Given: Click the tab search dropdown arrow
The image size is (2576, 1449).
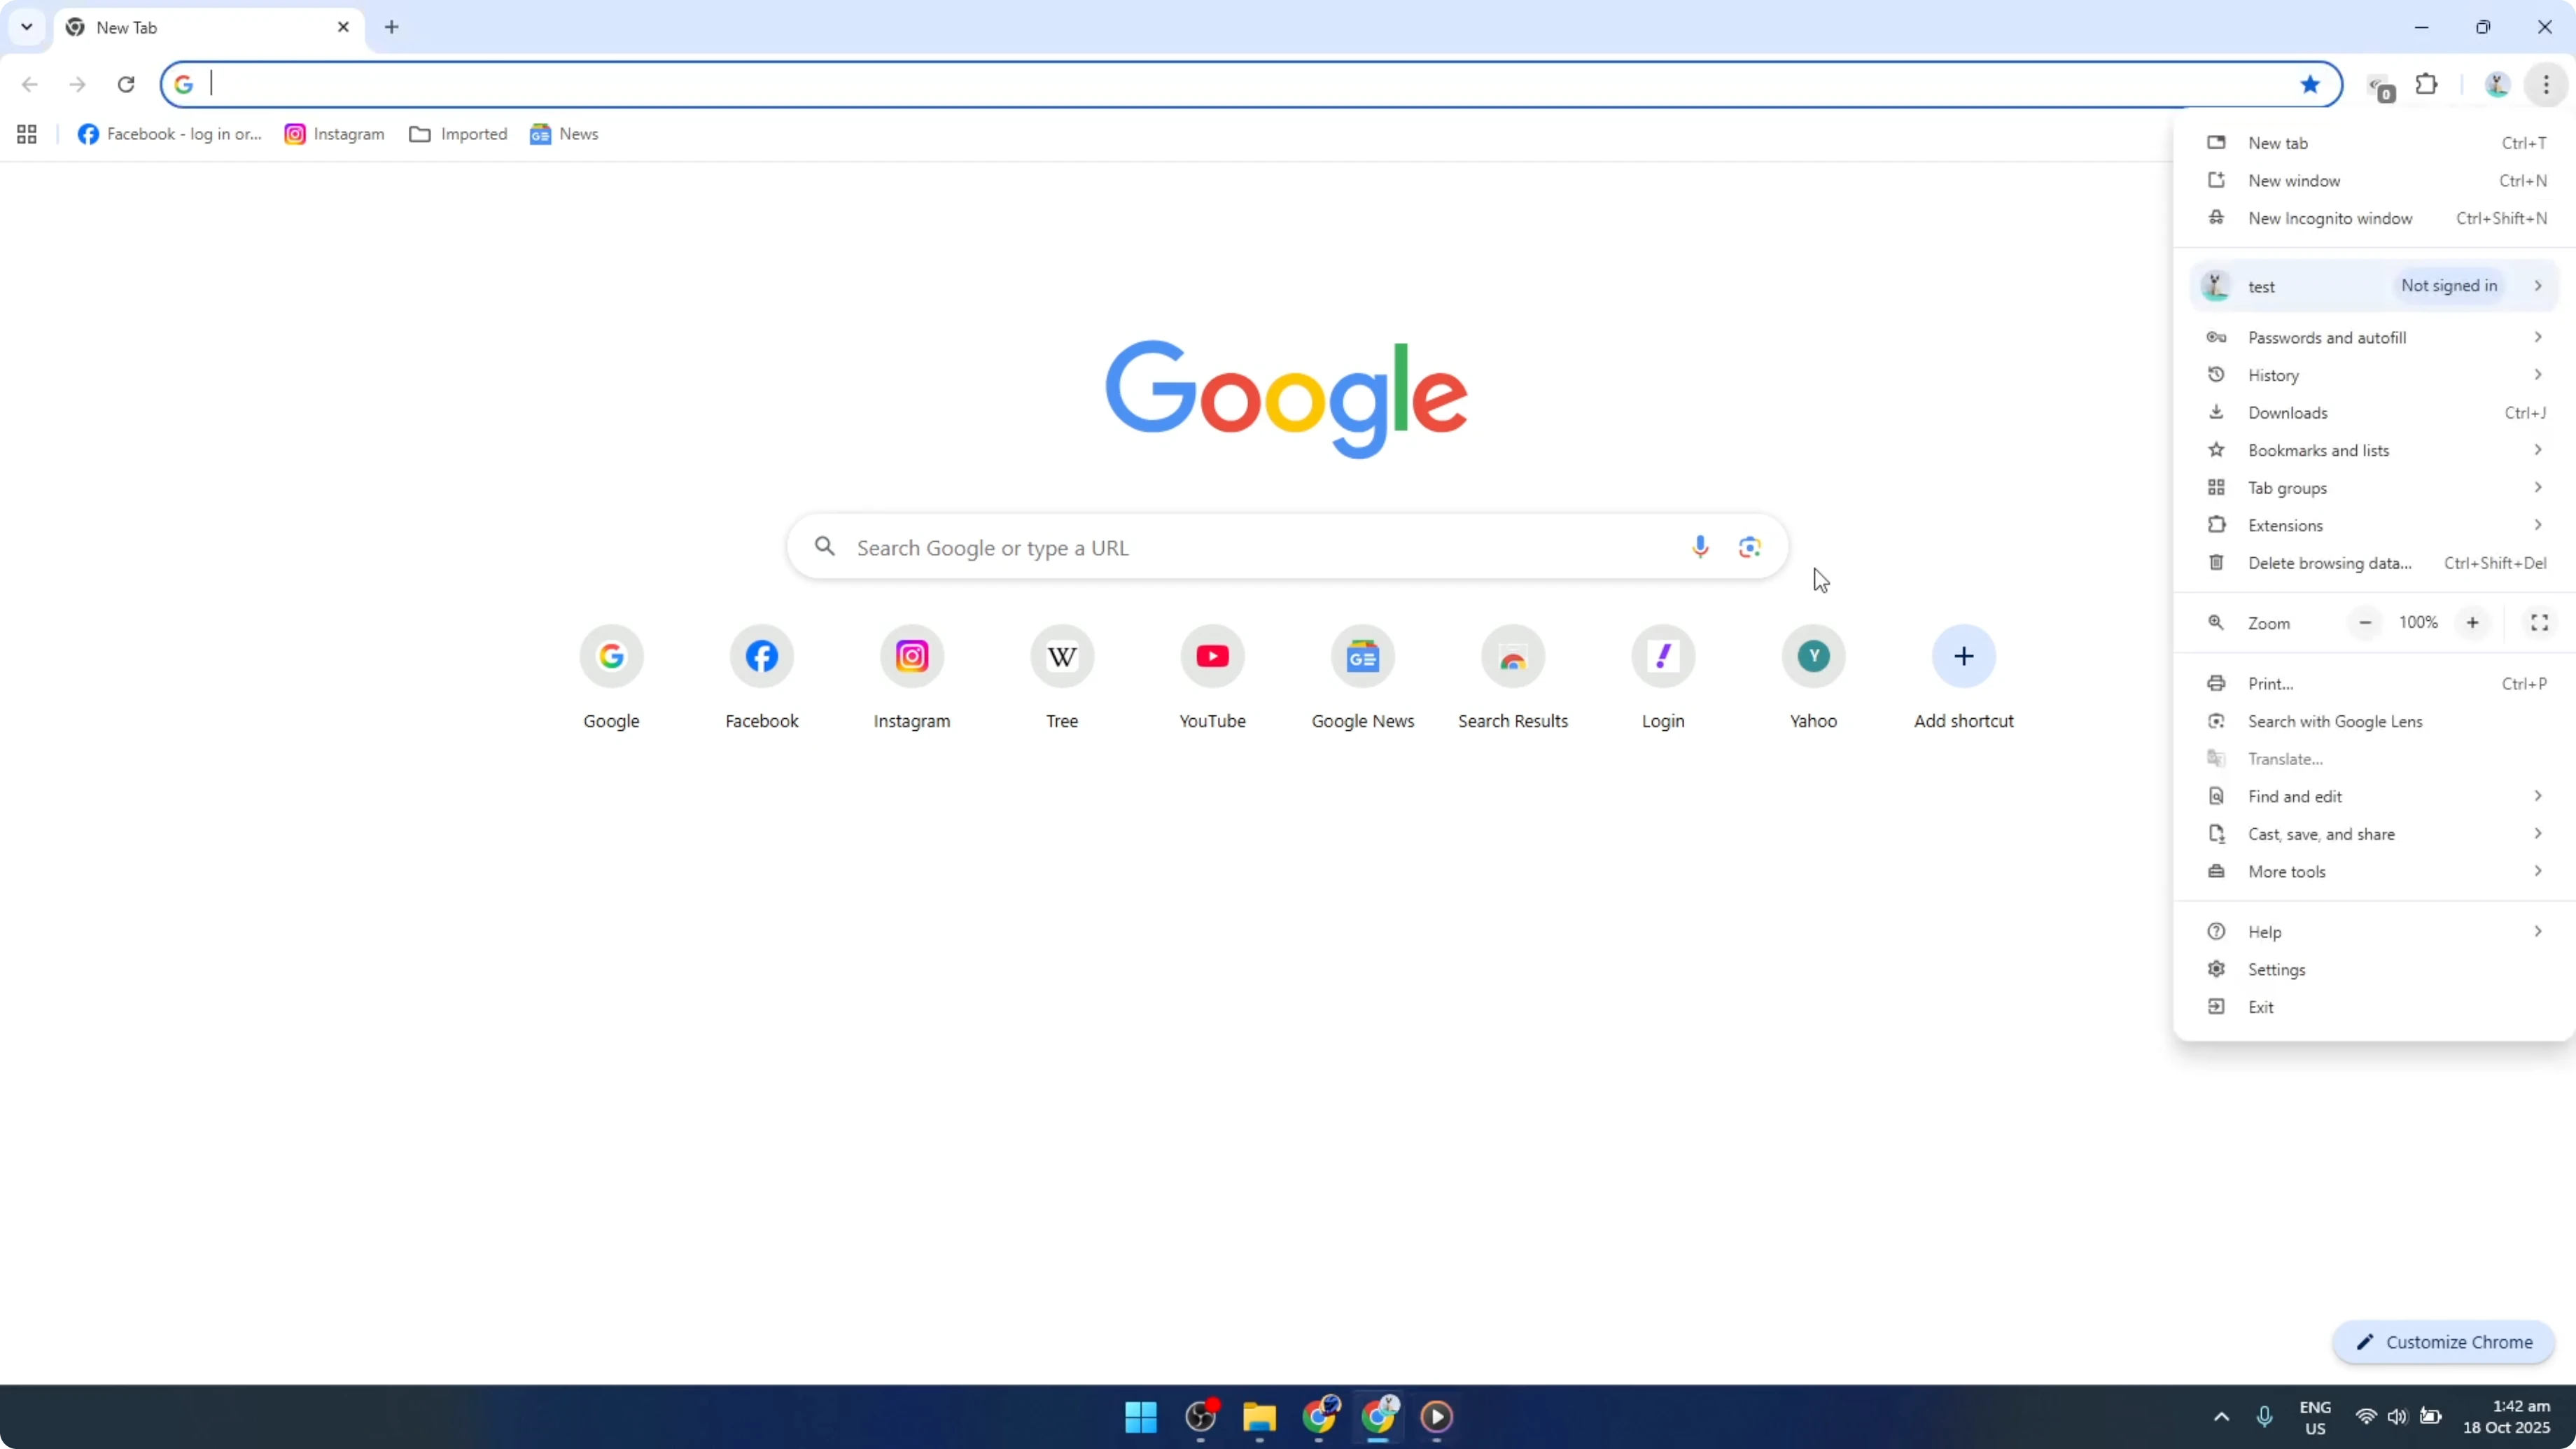Looking at the screenshot, I should click(27, 27).
